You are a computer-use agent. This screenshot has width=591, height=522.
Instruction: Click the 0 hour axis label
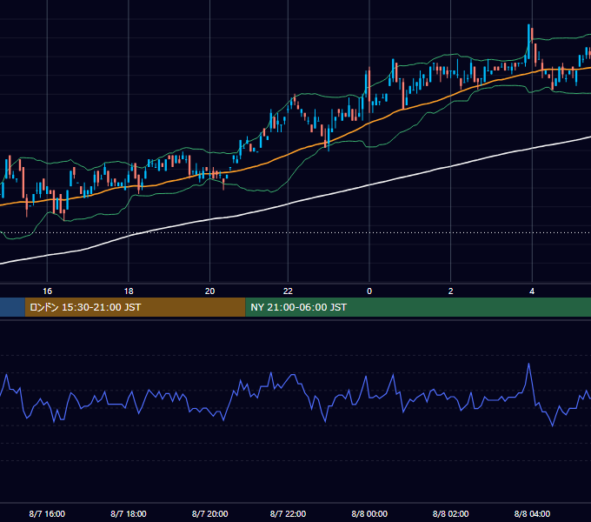pos(369,291)
